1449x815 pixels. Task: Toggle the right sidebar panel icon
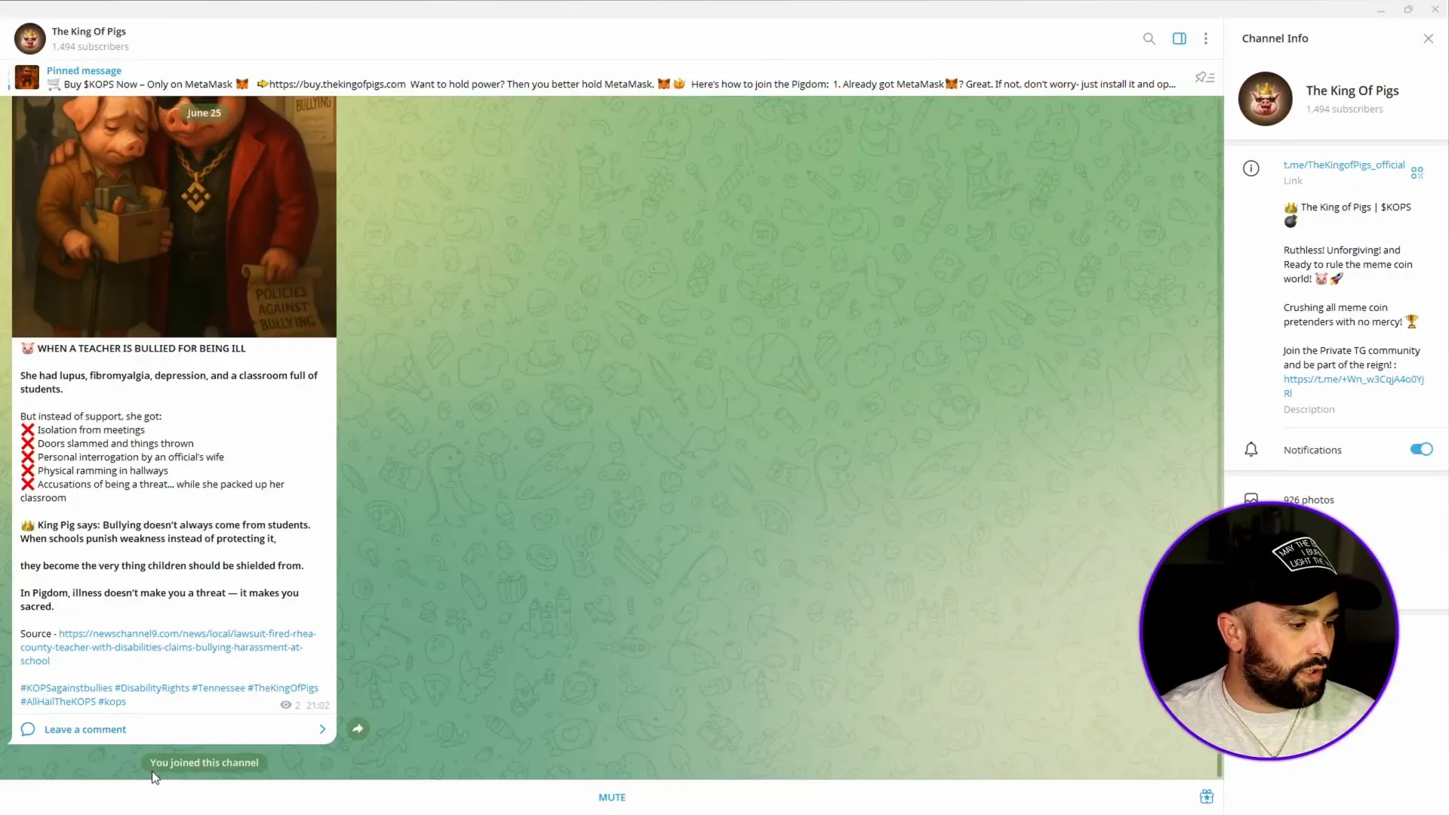[1179, 38]
